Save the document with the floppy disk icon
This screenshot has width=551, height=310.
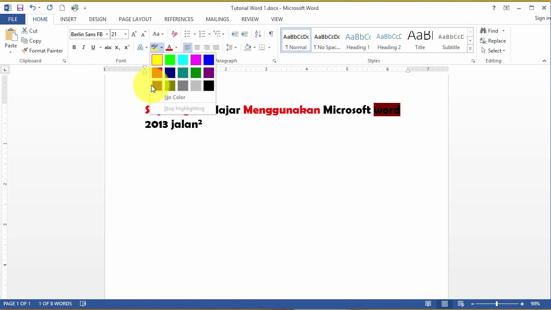[x=20, y=8]
